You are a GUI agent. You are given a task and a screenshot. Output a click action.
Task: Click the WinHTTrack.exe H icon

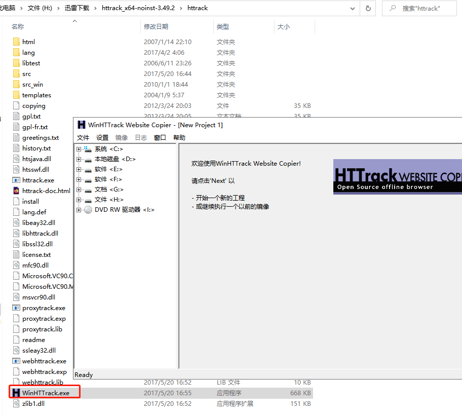(16, 393)
